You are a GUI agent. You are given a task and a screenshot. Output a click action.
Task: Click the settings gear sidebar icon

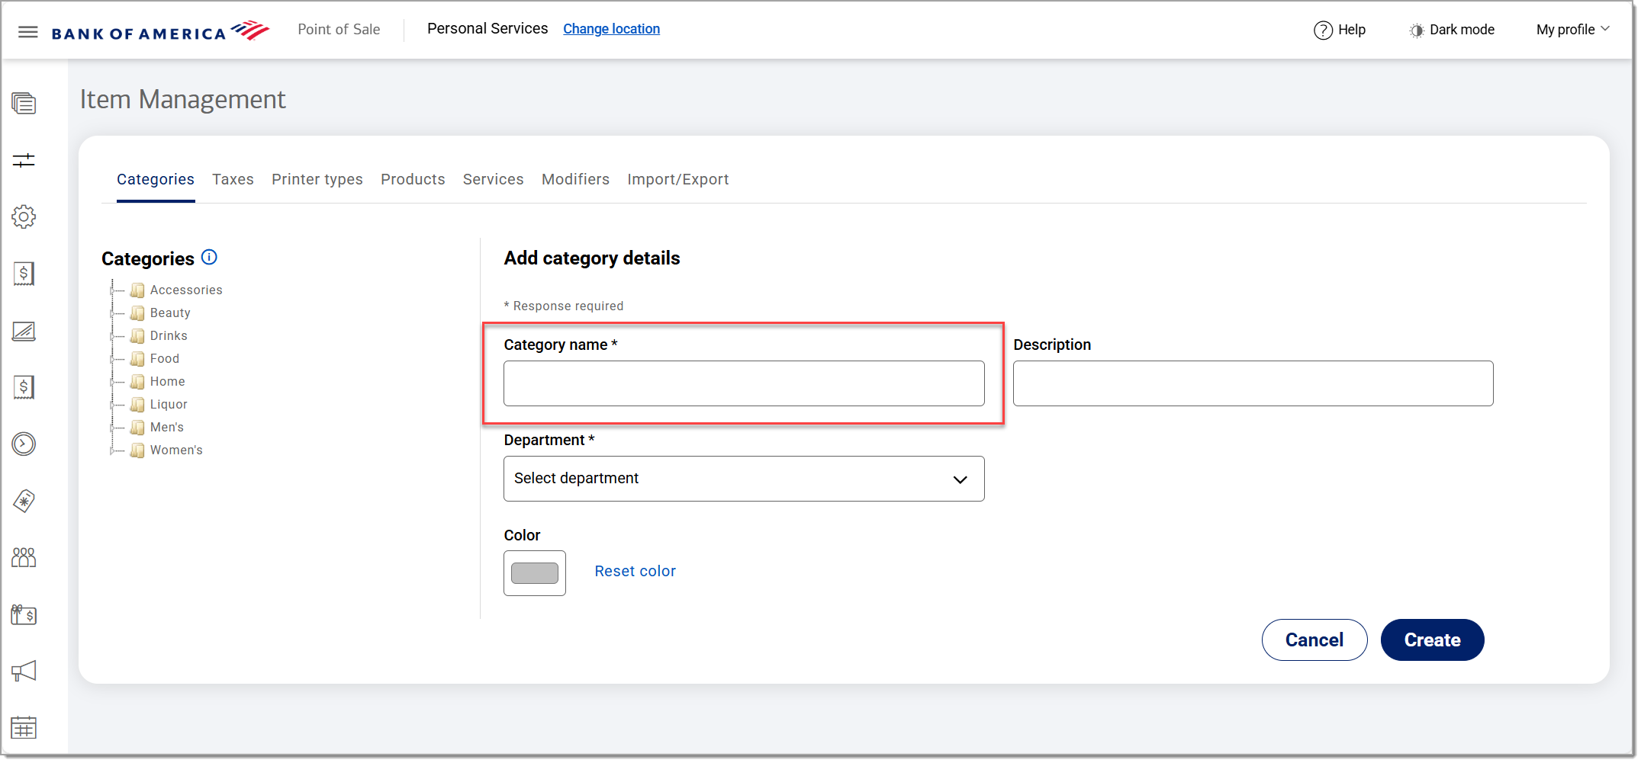point(24,217)
